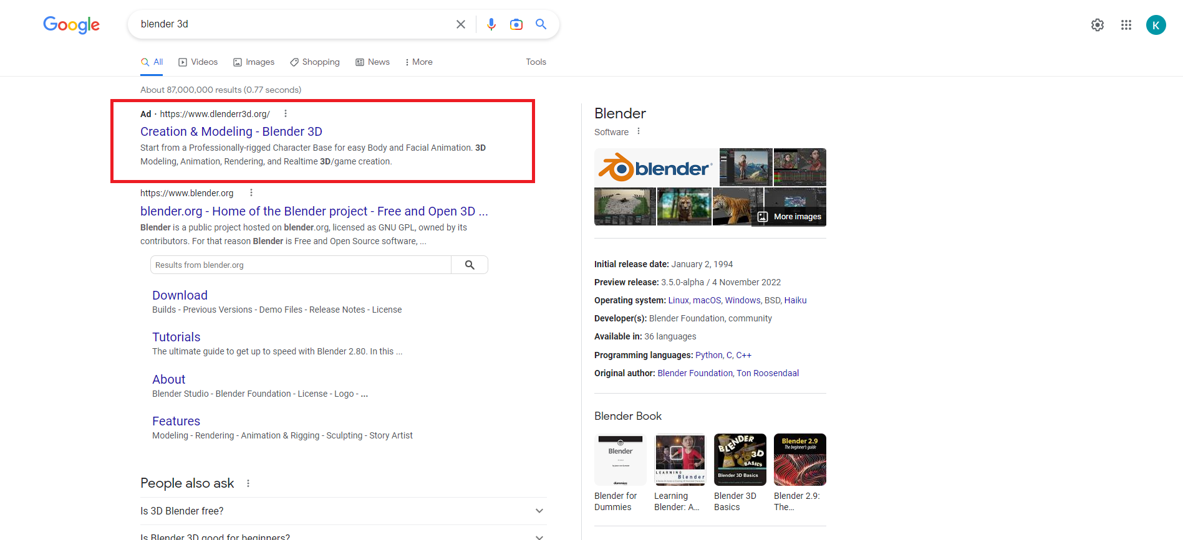Click the https://www.blender.org URL text
Image resolution: width=1183 pixels, height=540 pixels.
pyautogui.click(x=187, y=193)
